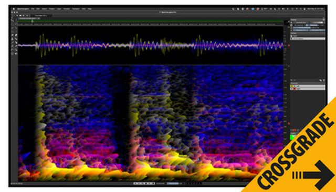
Task: Click the yellow layer's color swatch
Action: pyautogui.click(x=292, y=86)
